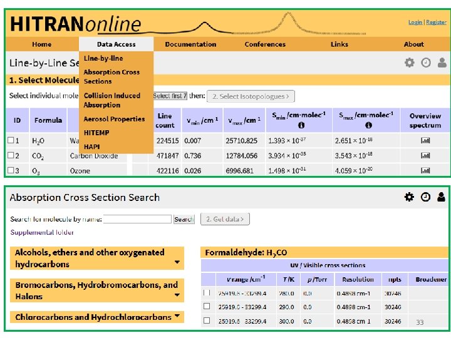The width and height of the screenshot is (451, 338).
Task: Choose Aerosol Properties menu entry
Action: click(x=114, y=119)
